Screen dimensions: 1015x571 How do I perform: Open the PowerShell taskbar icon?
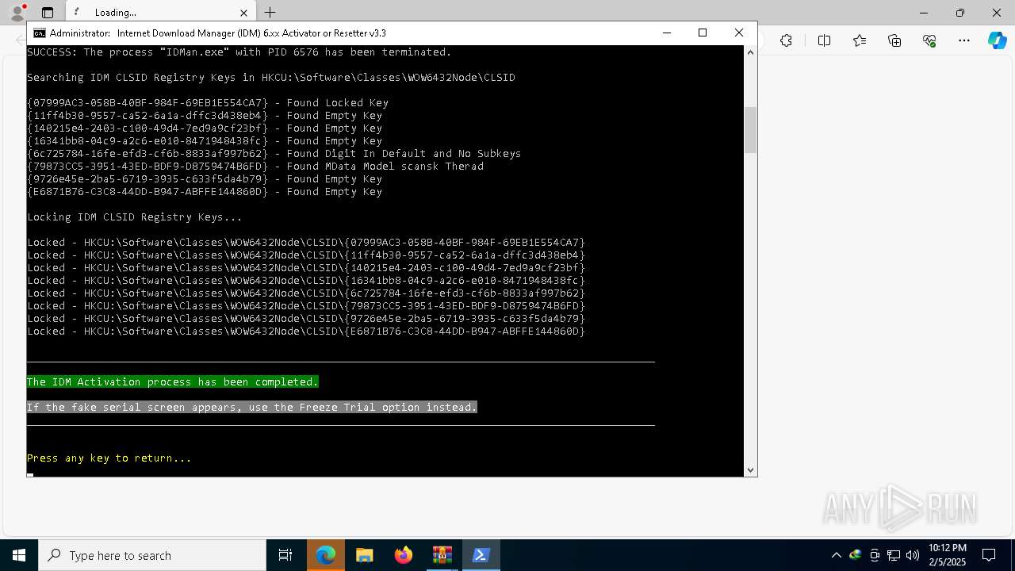click(x=481, y=555)
